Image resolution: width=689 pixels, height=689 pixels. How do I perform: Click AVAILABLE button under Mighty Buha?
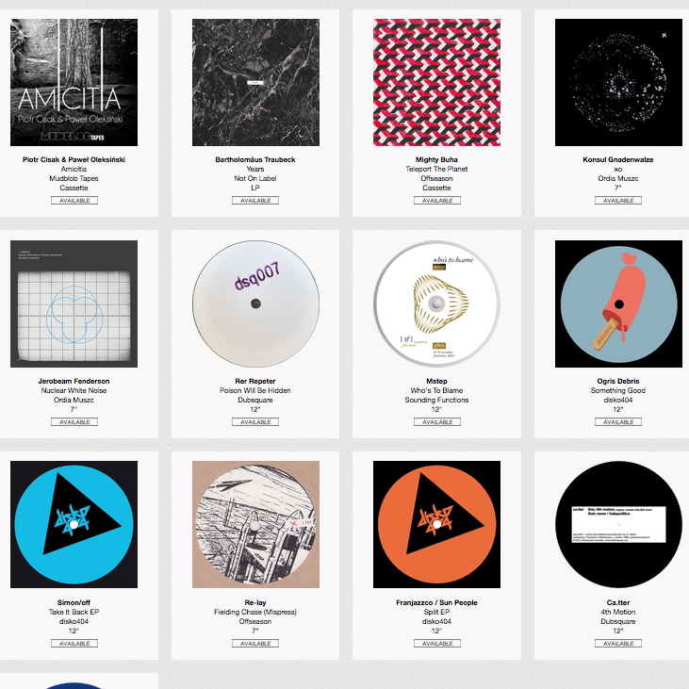click(x=437, y=201)
